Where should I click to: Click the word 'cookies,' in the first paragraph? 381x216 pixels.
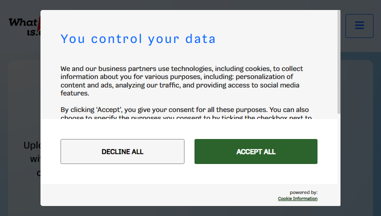coord(258,69)
